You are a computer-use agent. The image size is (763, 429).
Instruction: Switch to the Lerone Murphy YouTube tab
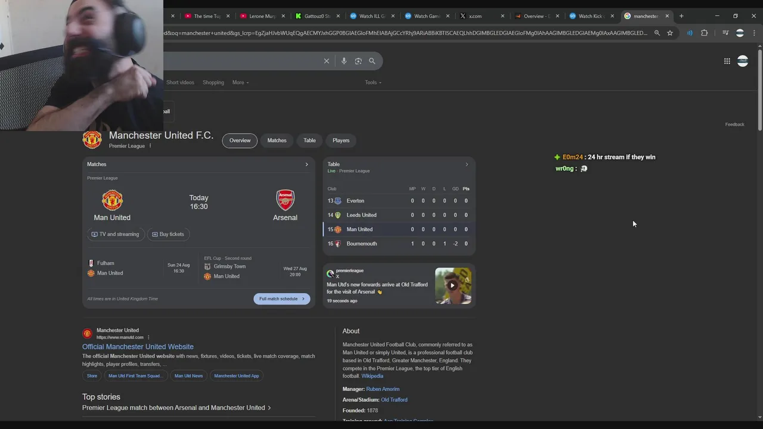click(261, 16)
